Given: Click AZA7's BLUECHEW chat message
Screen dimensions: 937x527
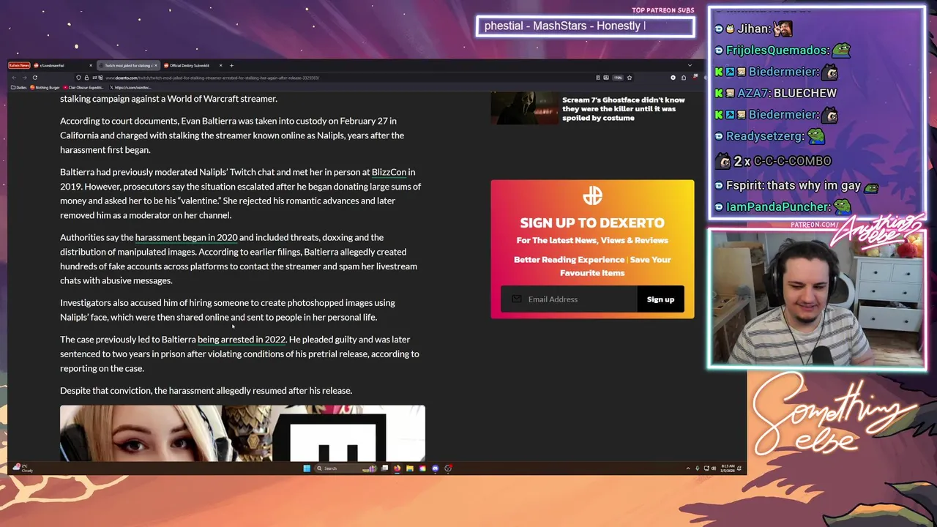Looking at the screenshot, I should tap(805, 93).
